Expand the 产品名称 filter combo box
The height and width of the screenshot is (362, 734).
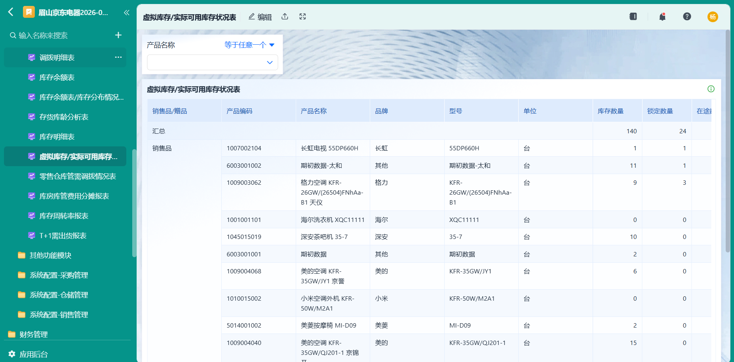click(213, 63)
